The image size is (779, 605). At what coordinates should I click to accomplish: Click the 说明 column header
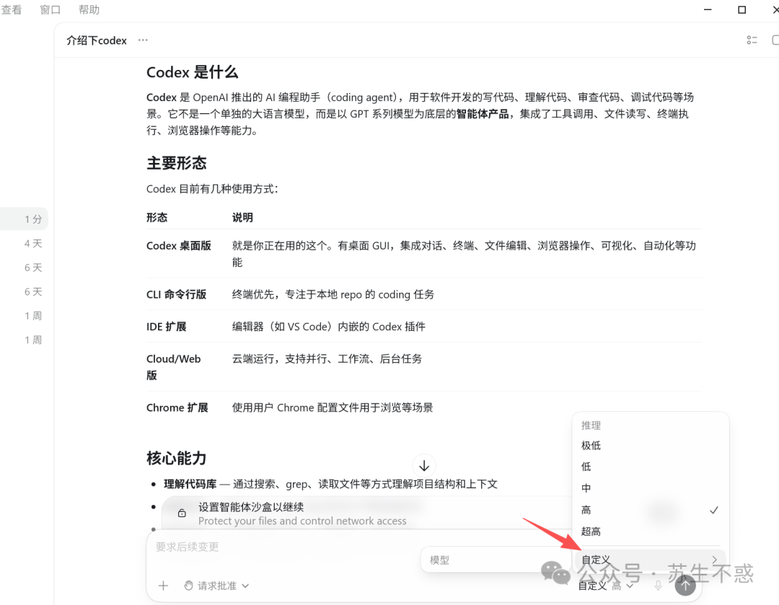coord(242,217)
